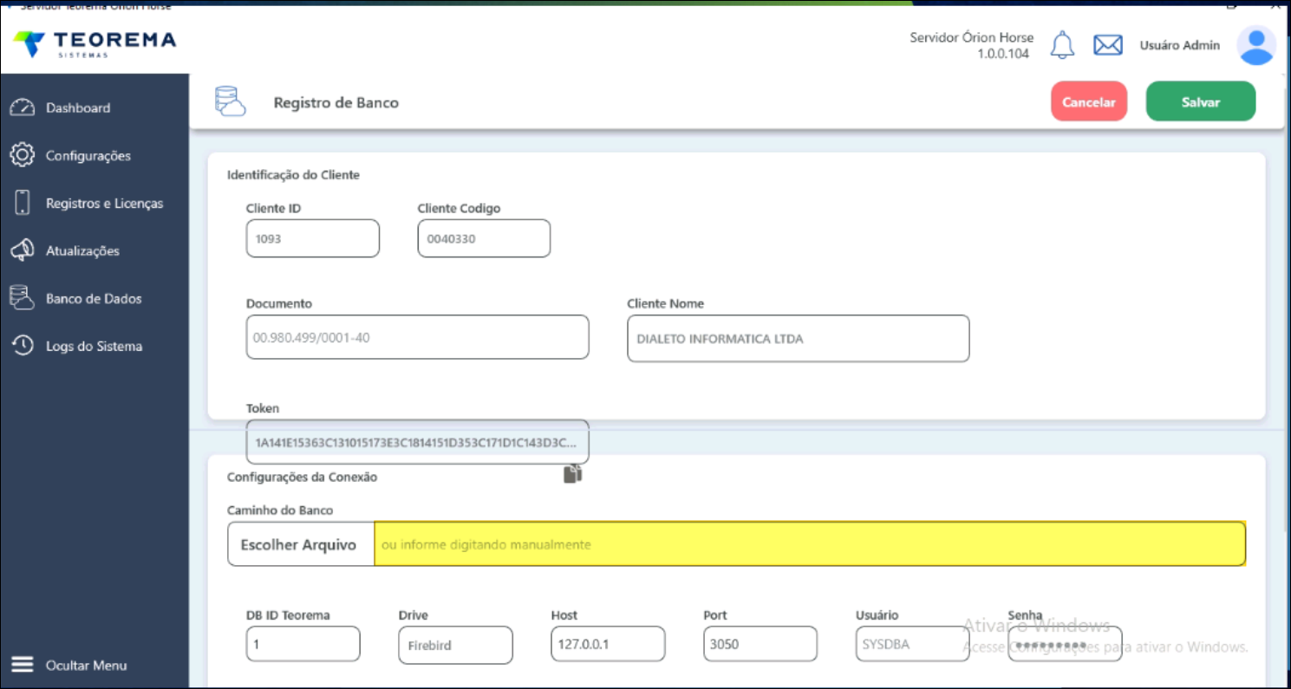Click the yellow Caminho do Banco path field
The image size is (1291, 689).
coord(810,544)
